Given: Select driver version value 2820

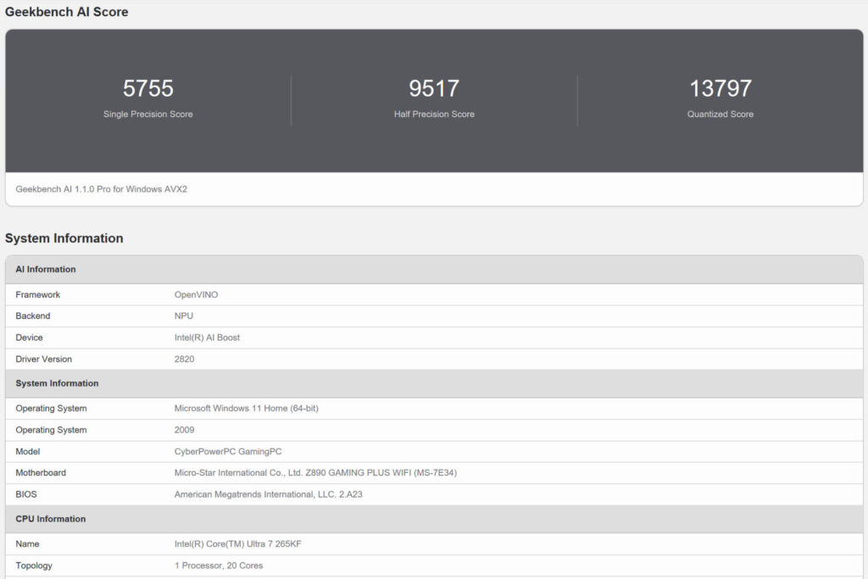Looking at the screenshot, I should coord(184,359).
